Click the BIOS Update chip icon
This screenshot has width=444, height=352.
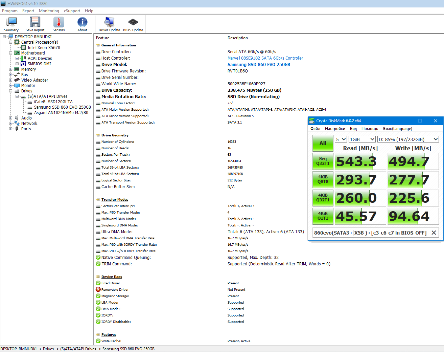tap(133, 24)
